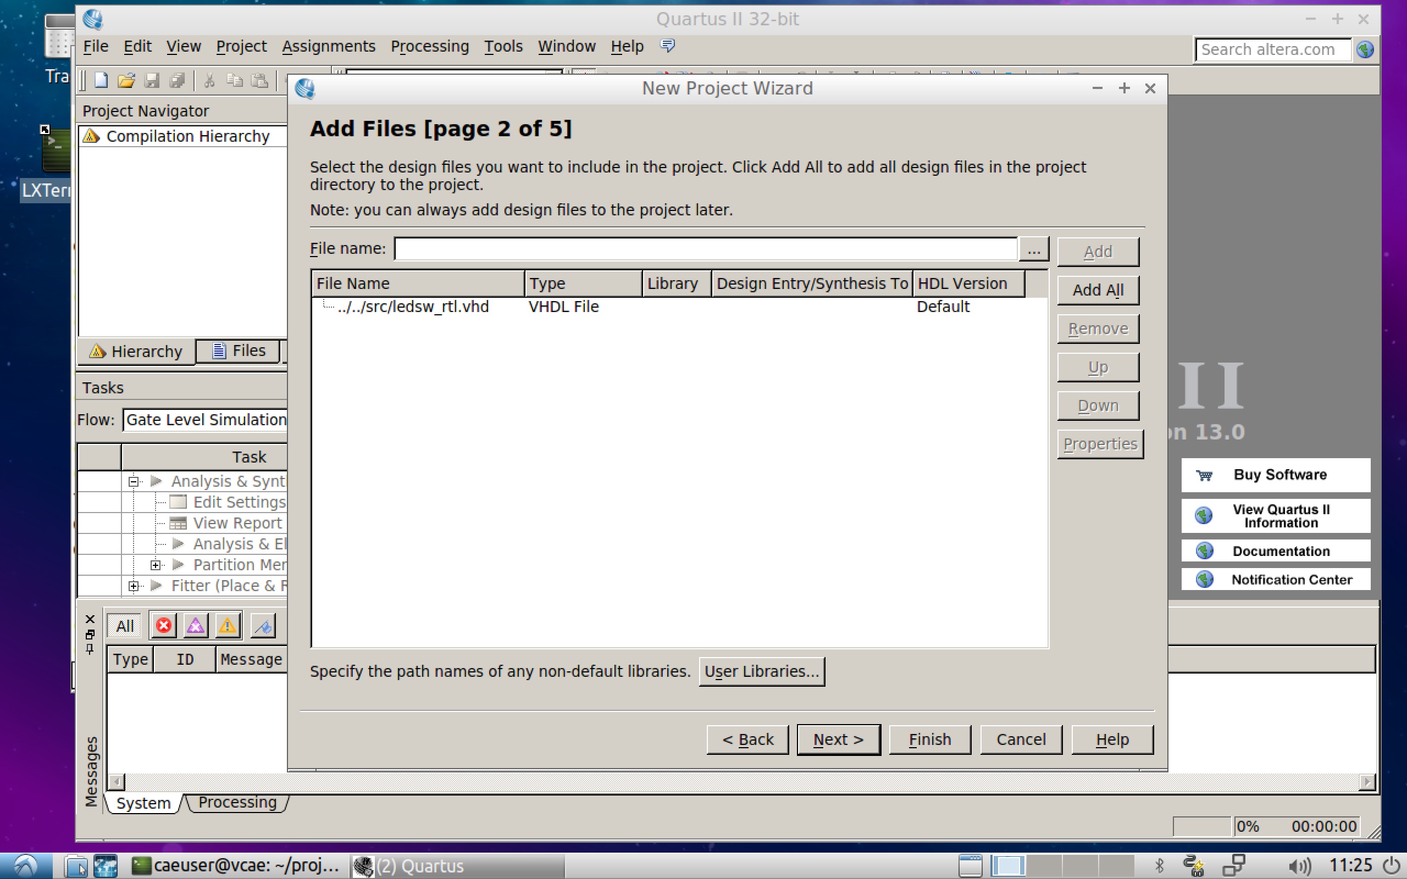Click the flag message filter icon
Image resolution: width=1407 pixels, height=879 pixels.
263,626
